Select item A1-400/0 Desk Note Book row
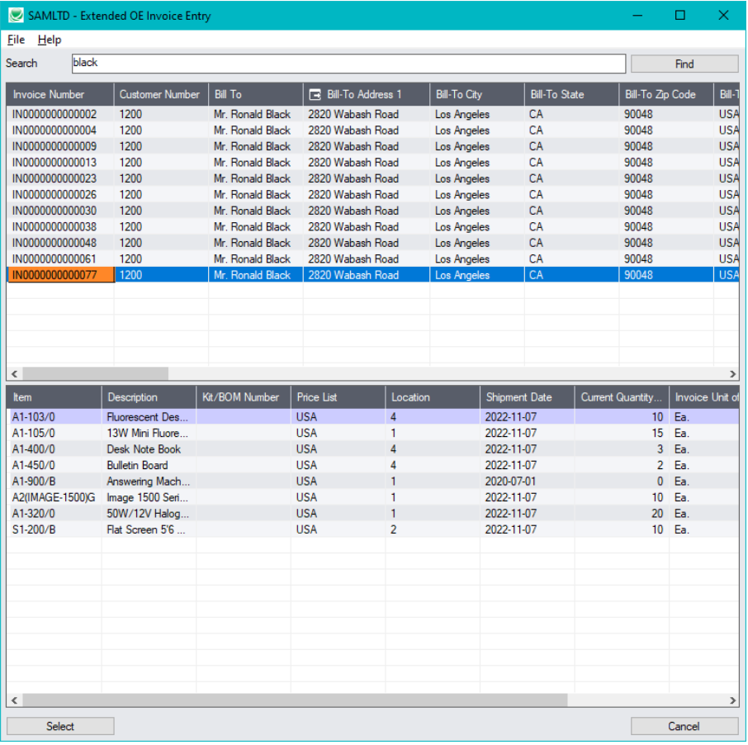This screenshot has height=745, width=748. pyautogui.click(x=372, y=449)
